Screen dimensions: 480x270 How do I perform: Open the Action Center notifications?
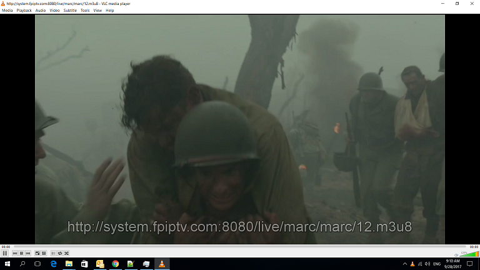470,264
